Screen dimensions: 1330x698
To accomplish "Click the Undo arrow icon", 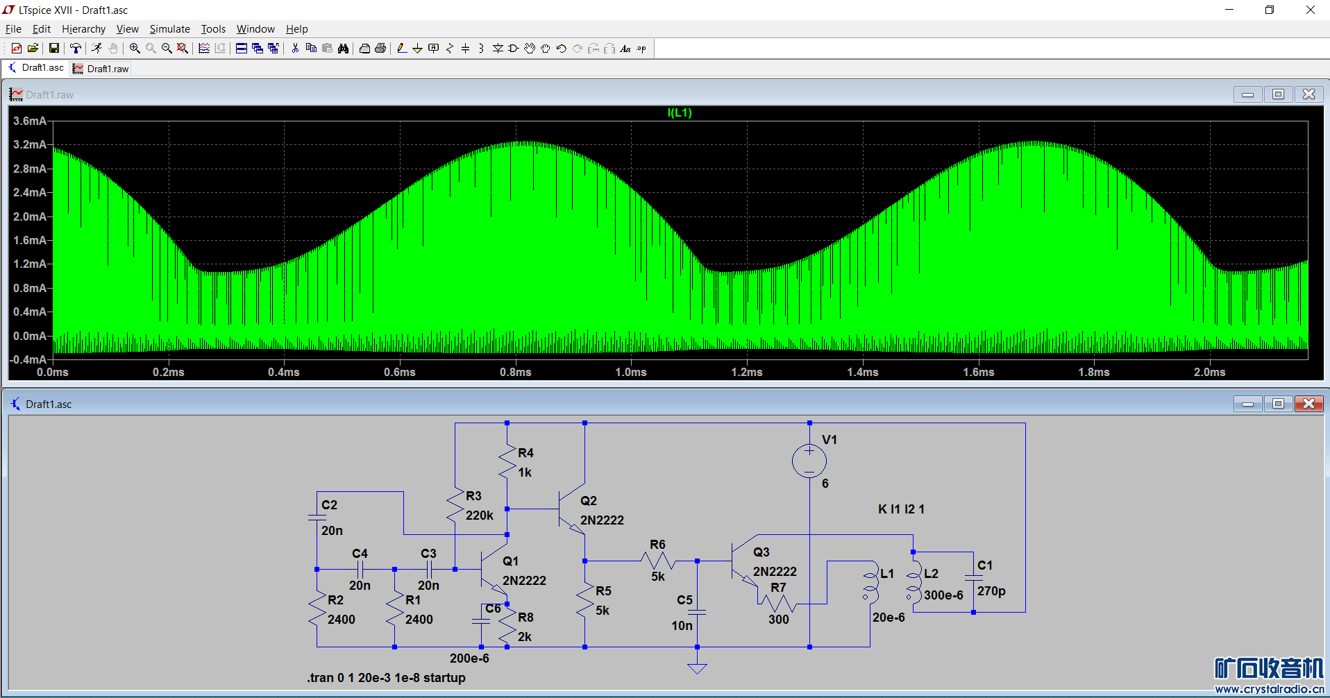I will point(562,49).
